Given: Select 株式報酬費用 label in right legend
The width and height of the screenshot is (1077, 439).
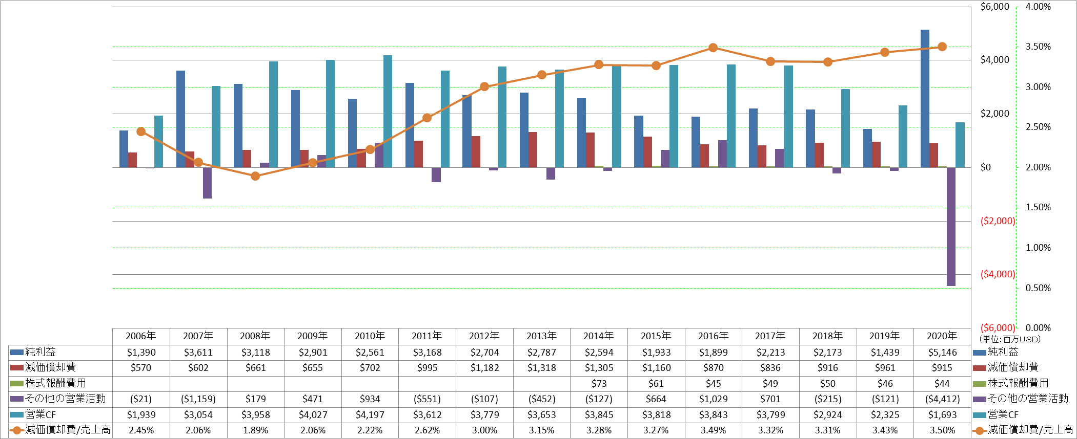Looking at the screenshot, I should 1018,383.
